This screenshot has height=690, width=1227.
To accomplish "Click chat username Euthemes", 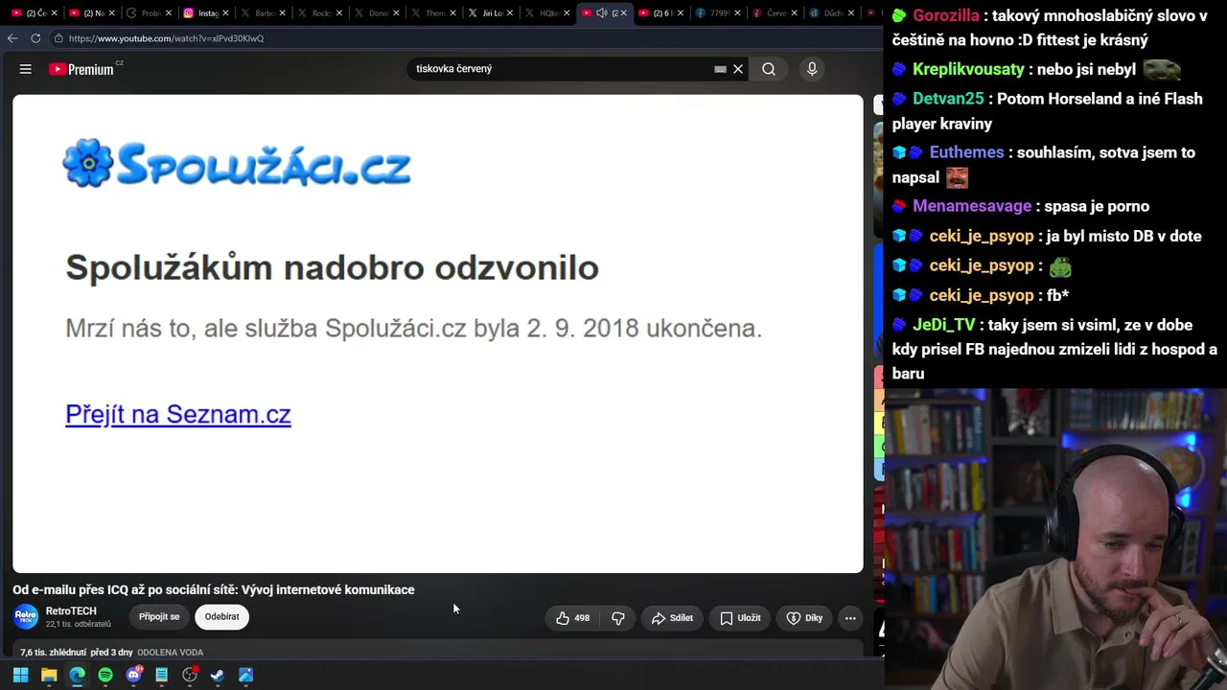I will (x=966, y=152).
